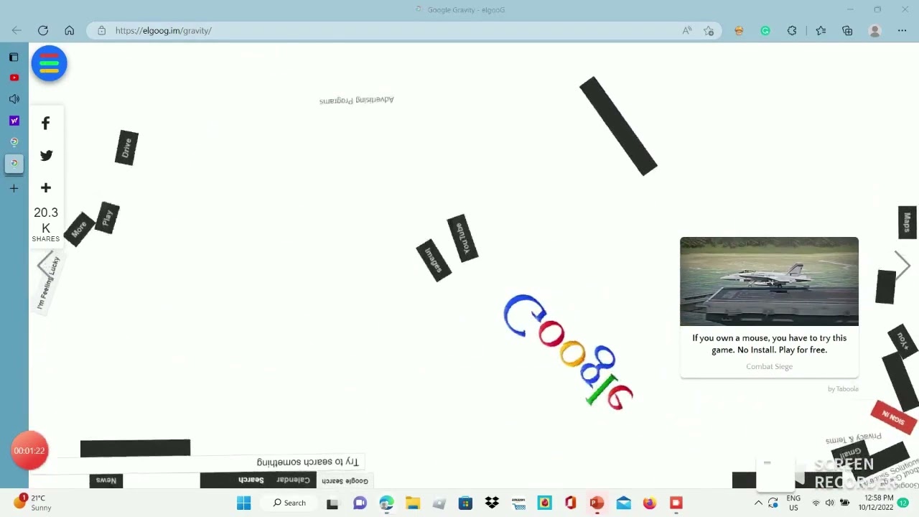
Task: Open the Favorites list
Action: 821,31
